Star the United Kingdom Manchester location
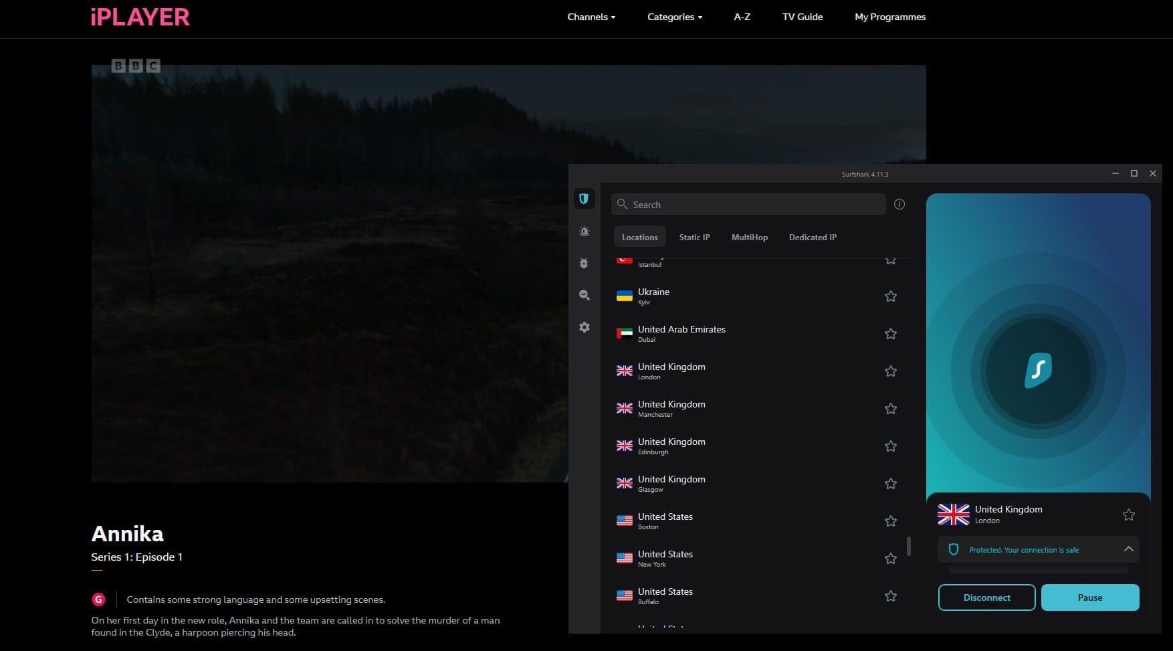 point(891,409)
